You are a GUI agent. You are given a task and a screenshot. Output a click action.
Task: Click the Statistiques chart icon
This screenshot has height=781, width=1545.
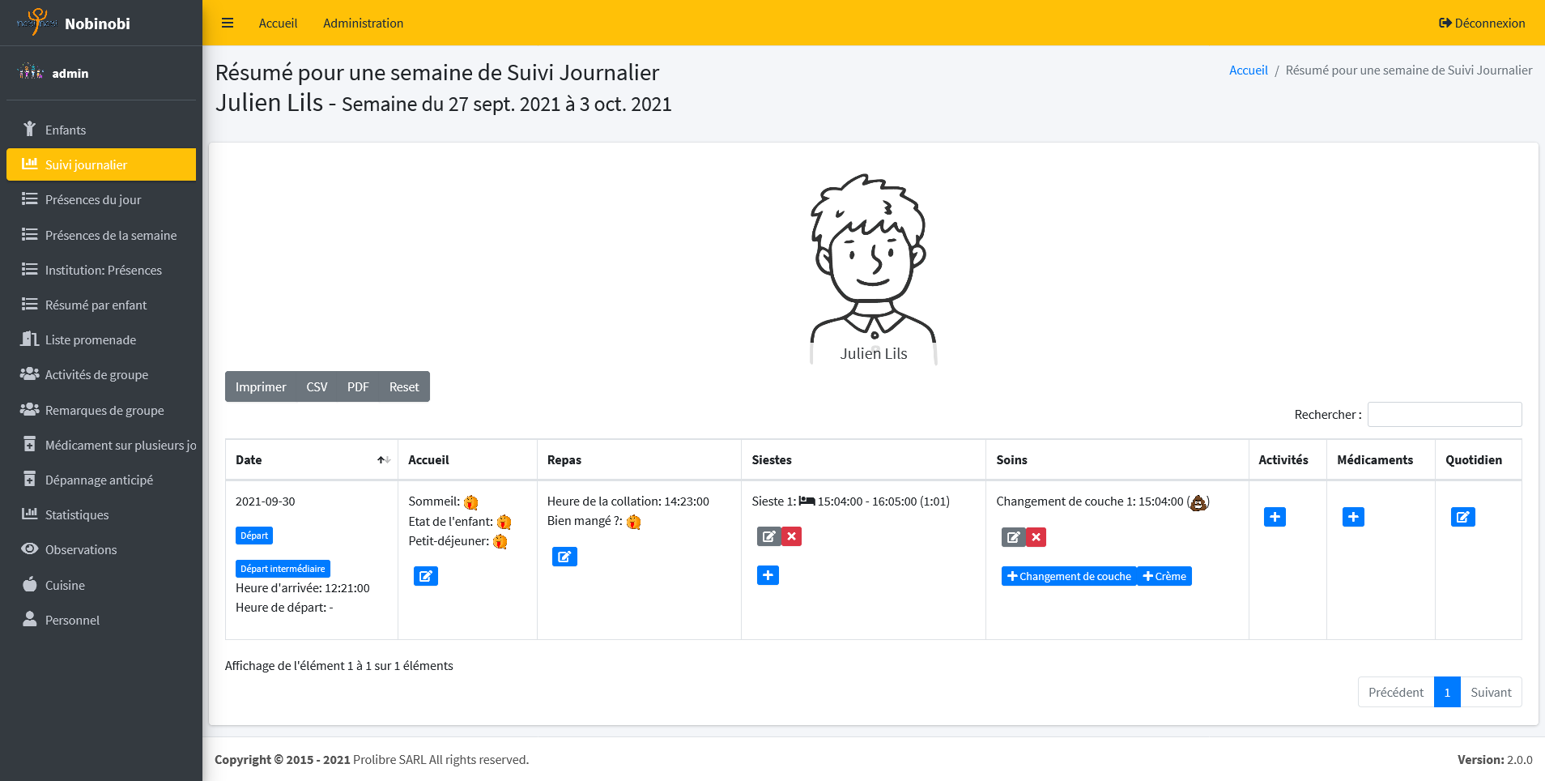tap(30, 514)
